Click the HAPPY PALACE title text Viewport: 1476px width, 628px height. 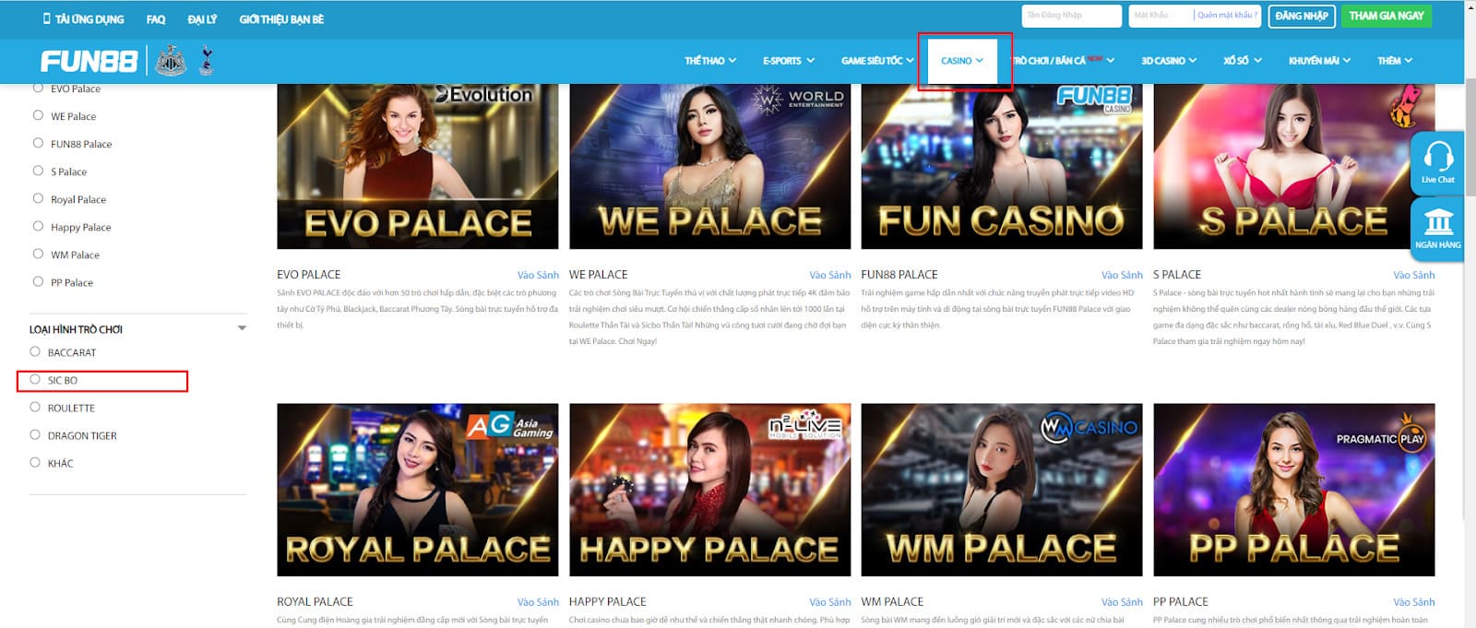(x=607, y=602)
